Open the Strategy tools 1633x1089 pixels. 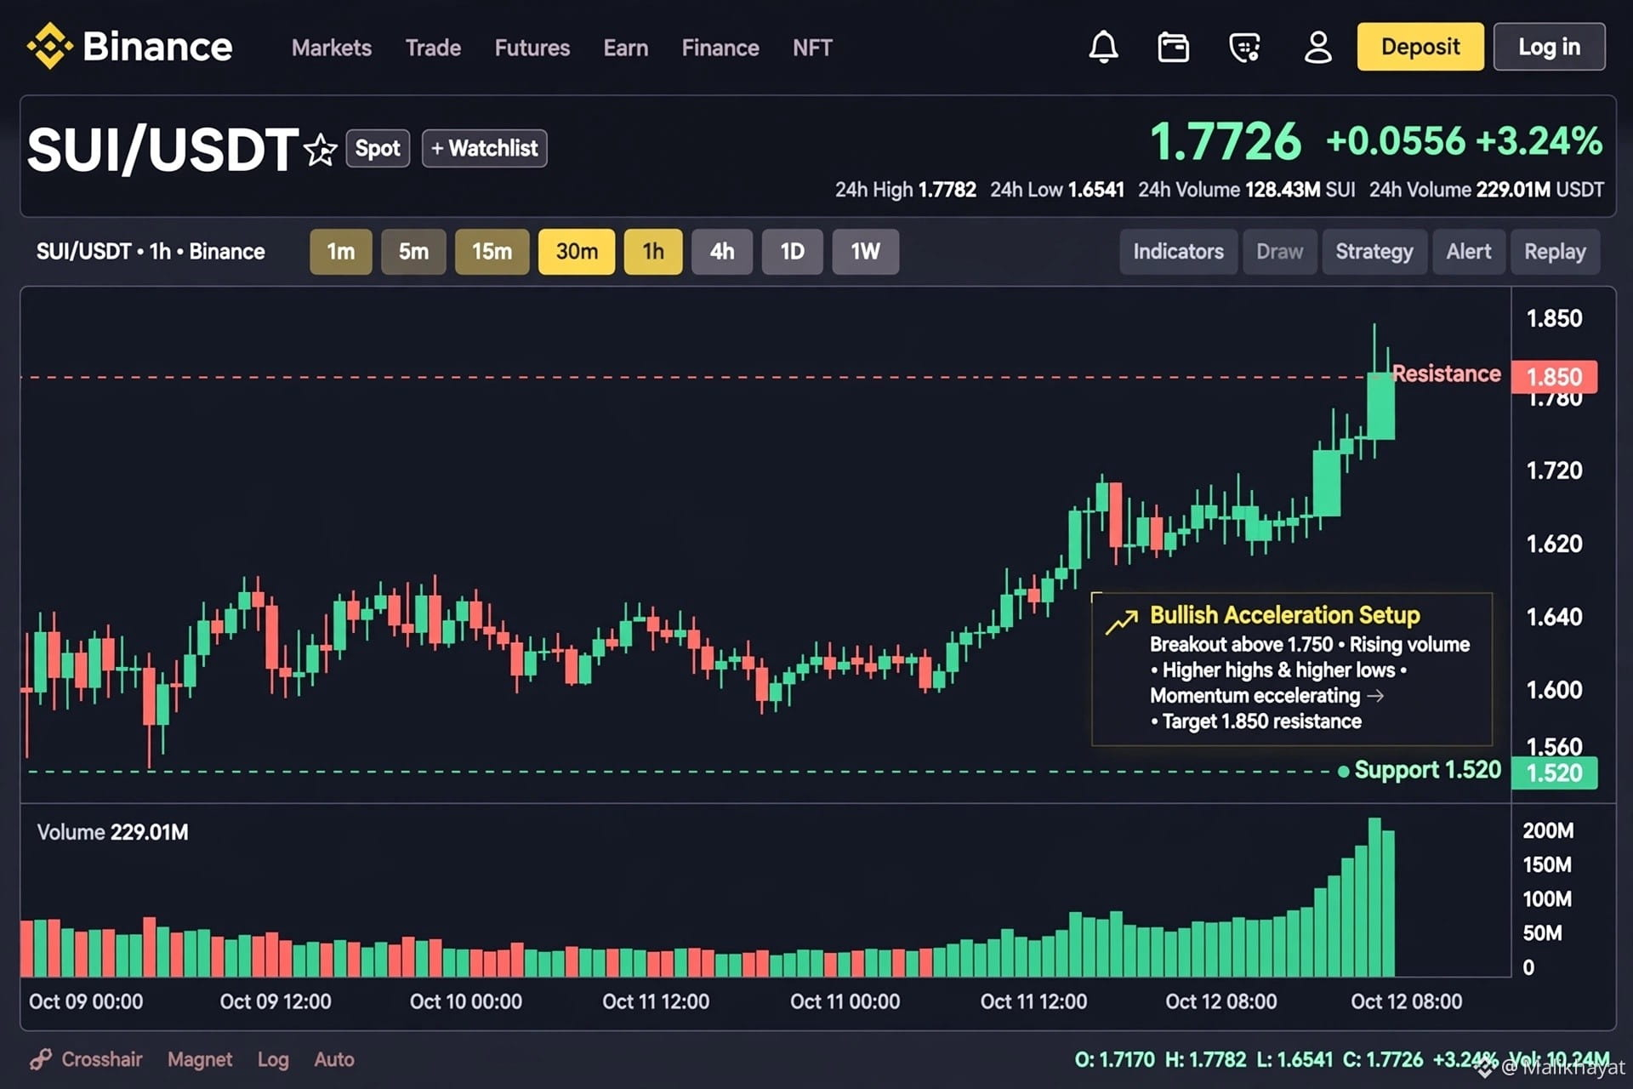[x=1374, y=252]
